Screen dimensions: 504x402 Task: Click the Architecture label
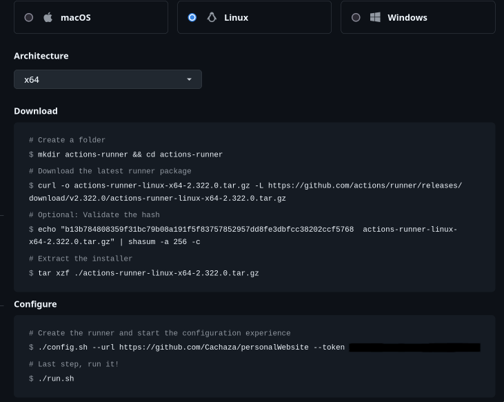[x=41, y=56]
